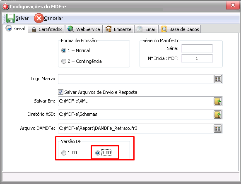Click the Base de Dados magnifier icon

pyautogui.click(x=164, y=29)
